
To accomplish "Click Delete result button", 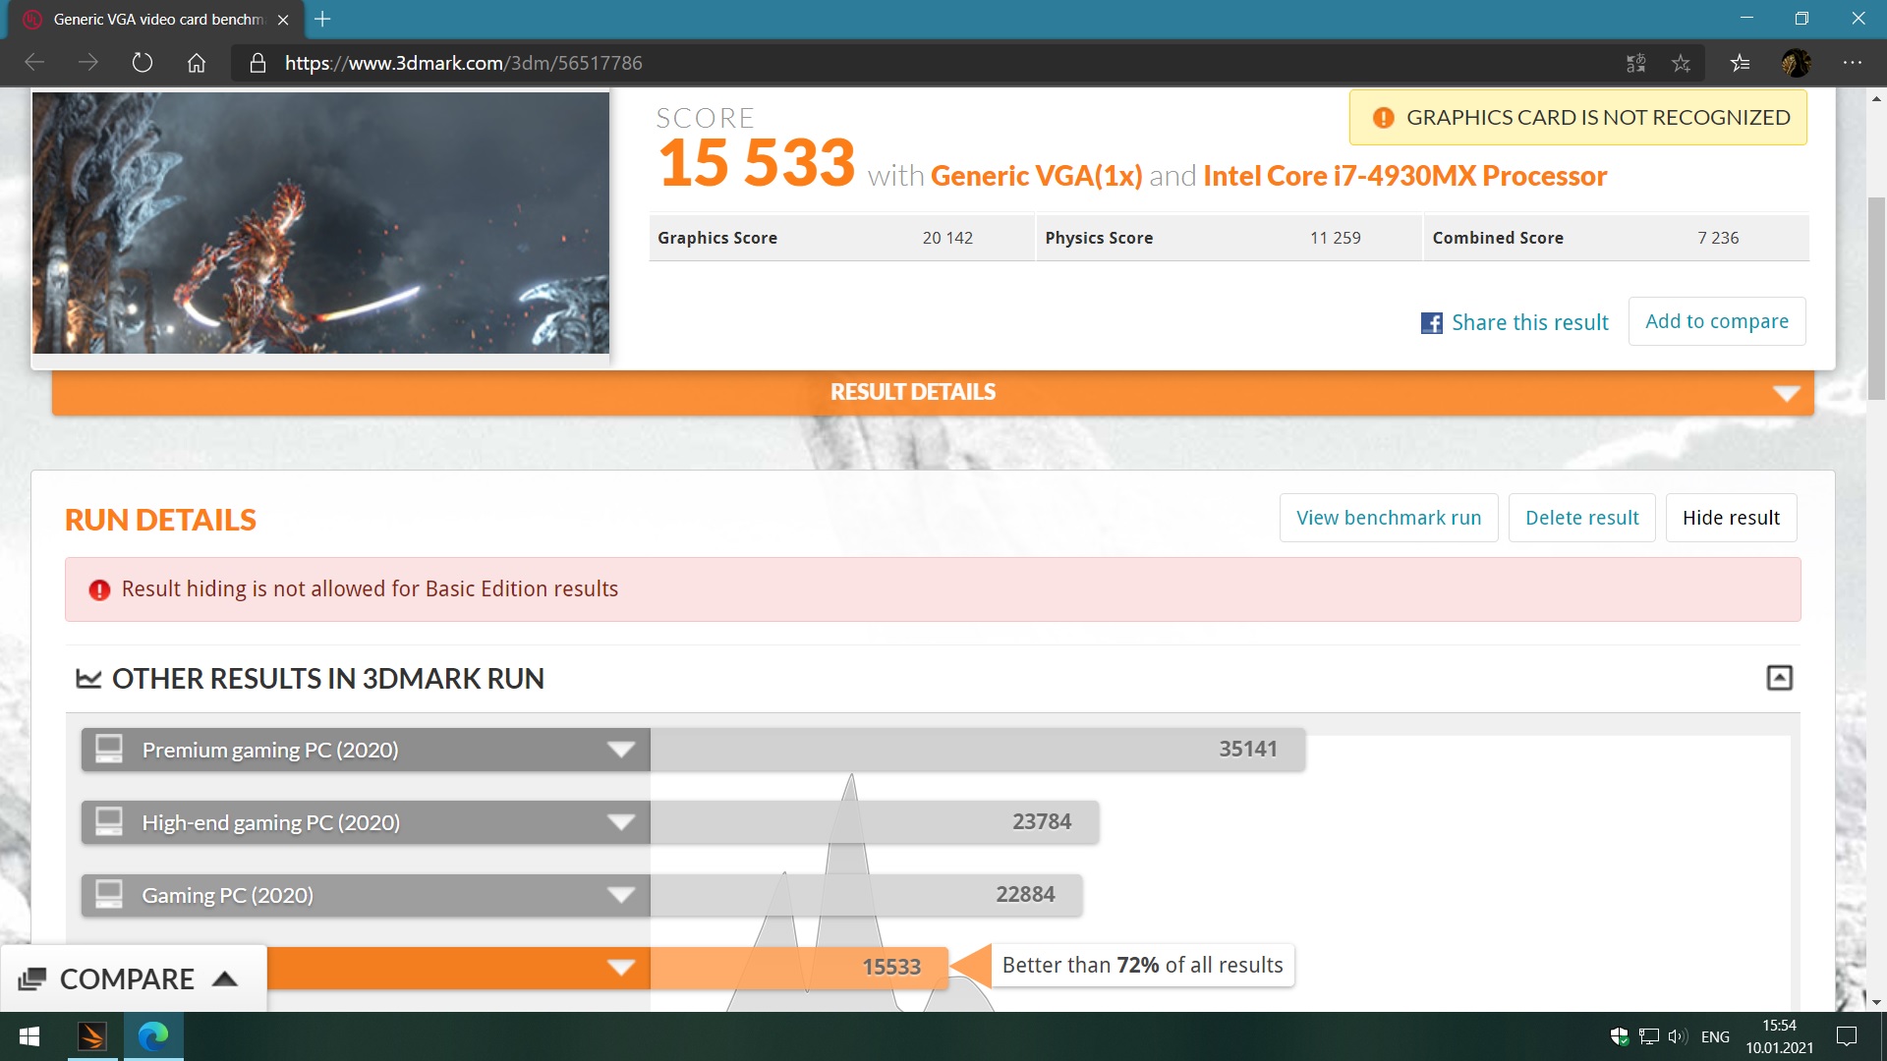I will pyautogui.click(x=1582, y=518).
